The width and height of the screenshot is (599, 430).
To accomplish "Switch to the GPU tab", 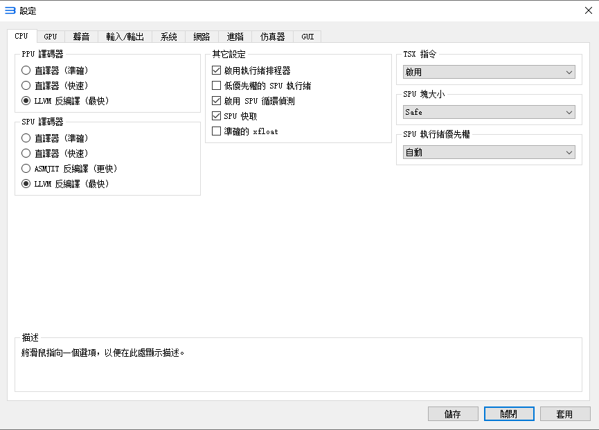I will click(x=50, y=37).
